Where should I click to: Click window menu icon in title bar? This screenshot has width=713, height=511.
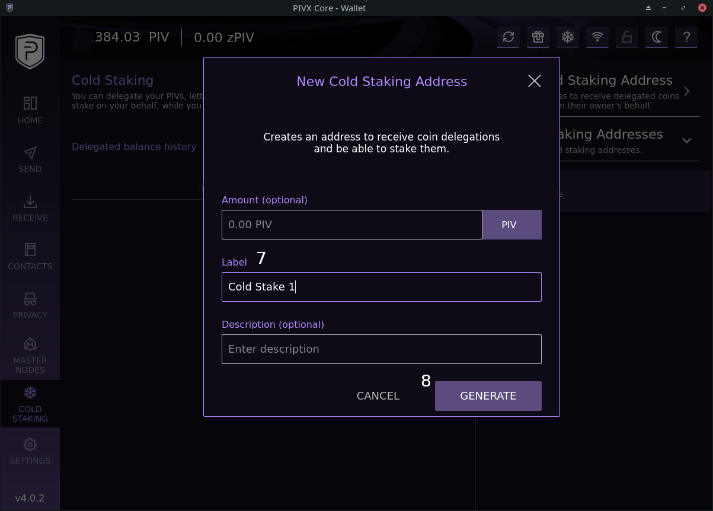point(9,8)
